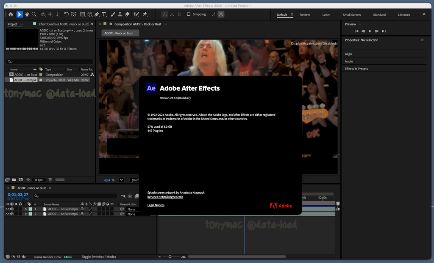Select the Zoom magnifier tool
Viewport: 434px width, 263px height.
(x=34, y=14)
